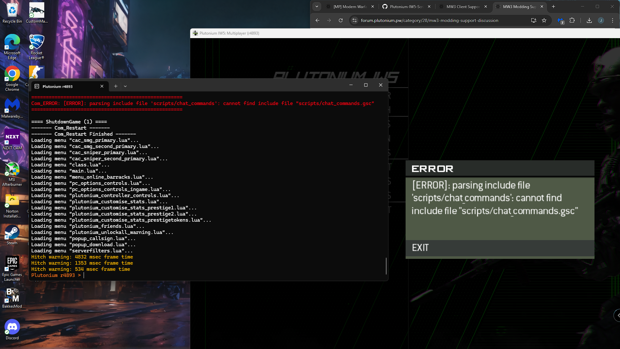Open the Malwarebytes desktop shortcut
The height and width of the screenshot is (349, 620).
point(12,108)
